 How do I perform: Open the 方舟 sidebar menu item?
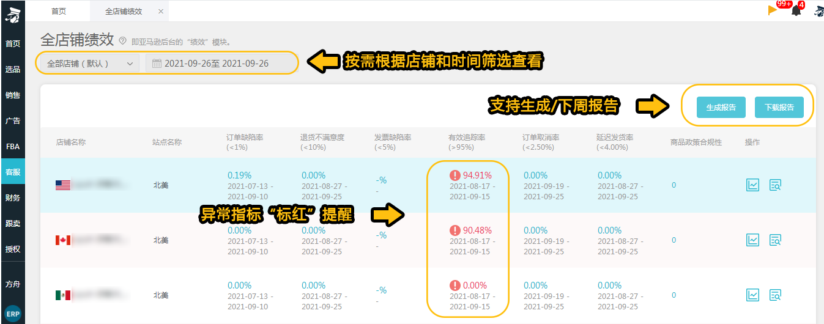[13, 284]
